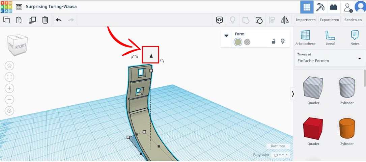Click the Duplicate and repeat icon
Image resolution: width=366 pixels, height=162 pixels.
click(32, 20)
